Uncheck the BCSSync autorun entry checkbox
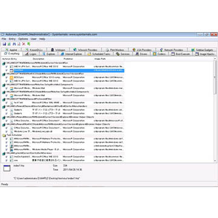 tap(7, 78)
